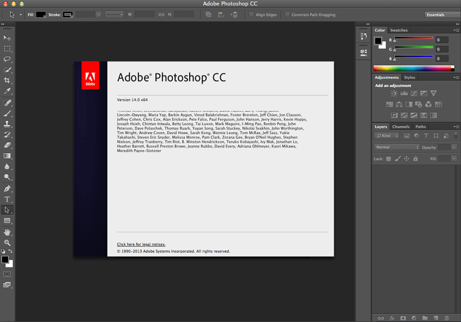Activate the Pen tool
Viewport: 461px width, 322px height.
click(7, 188)
